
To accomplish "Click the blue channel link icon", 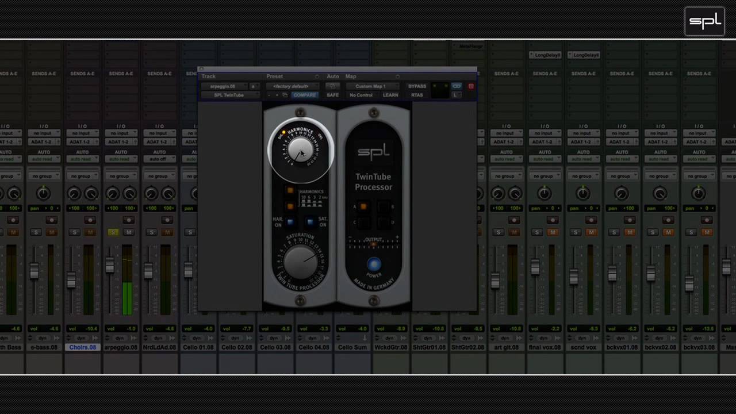I will click(x=457, y=86).
